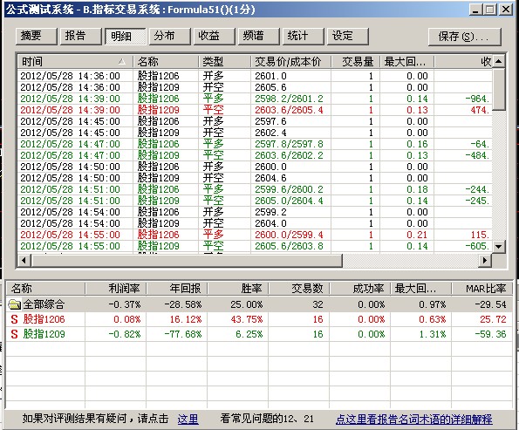Open the 分布 tab

point(170,36)
